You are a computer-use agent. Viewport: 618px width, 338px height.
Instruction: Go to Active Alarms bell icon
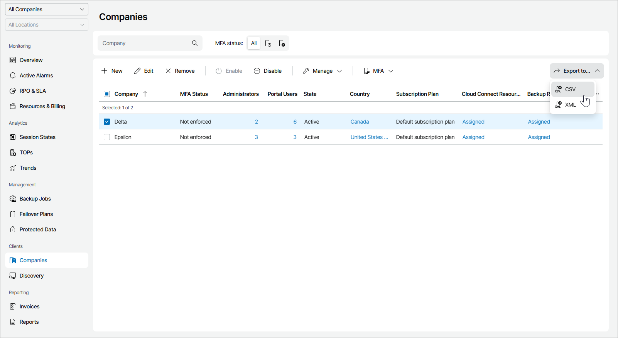(13, 75)
